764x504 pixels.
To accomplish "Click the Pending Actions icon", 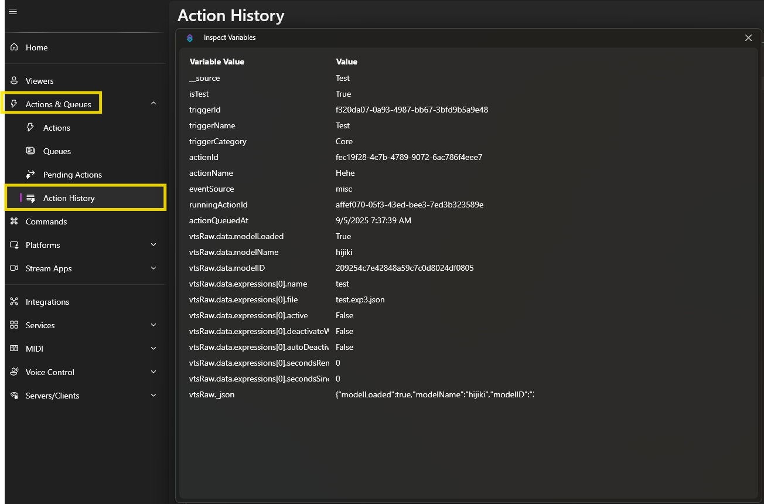I will pyautogui.click(x=30, y=175).
